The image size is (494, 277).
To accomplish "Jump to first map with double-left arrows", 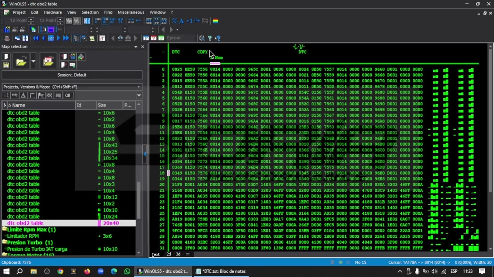I will (x=36, y=38).
